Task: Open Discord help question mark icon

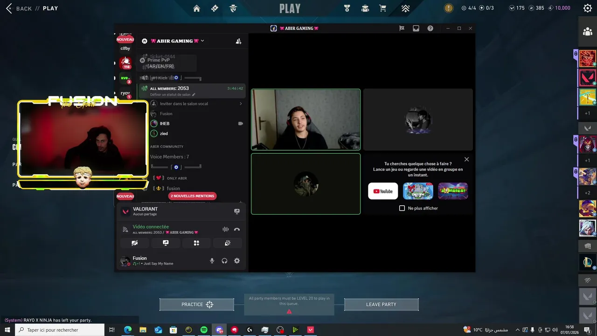Action: click(x=430, y=28)
